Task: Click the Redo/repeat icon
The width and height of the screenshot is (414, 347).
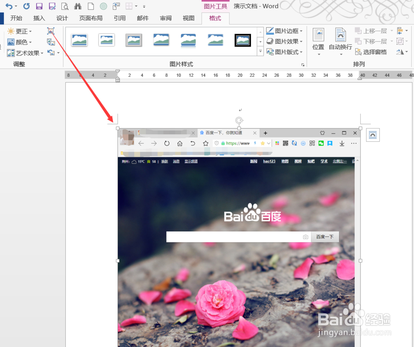Action: point(26,6)
